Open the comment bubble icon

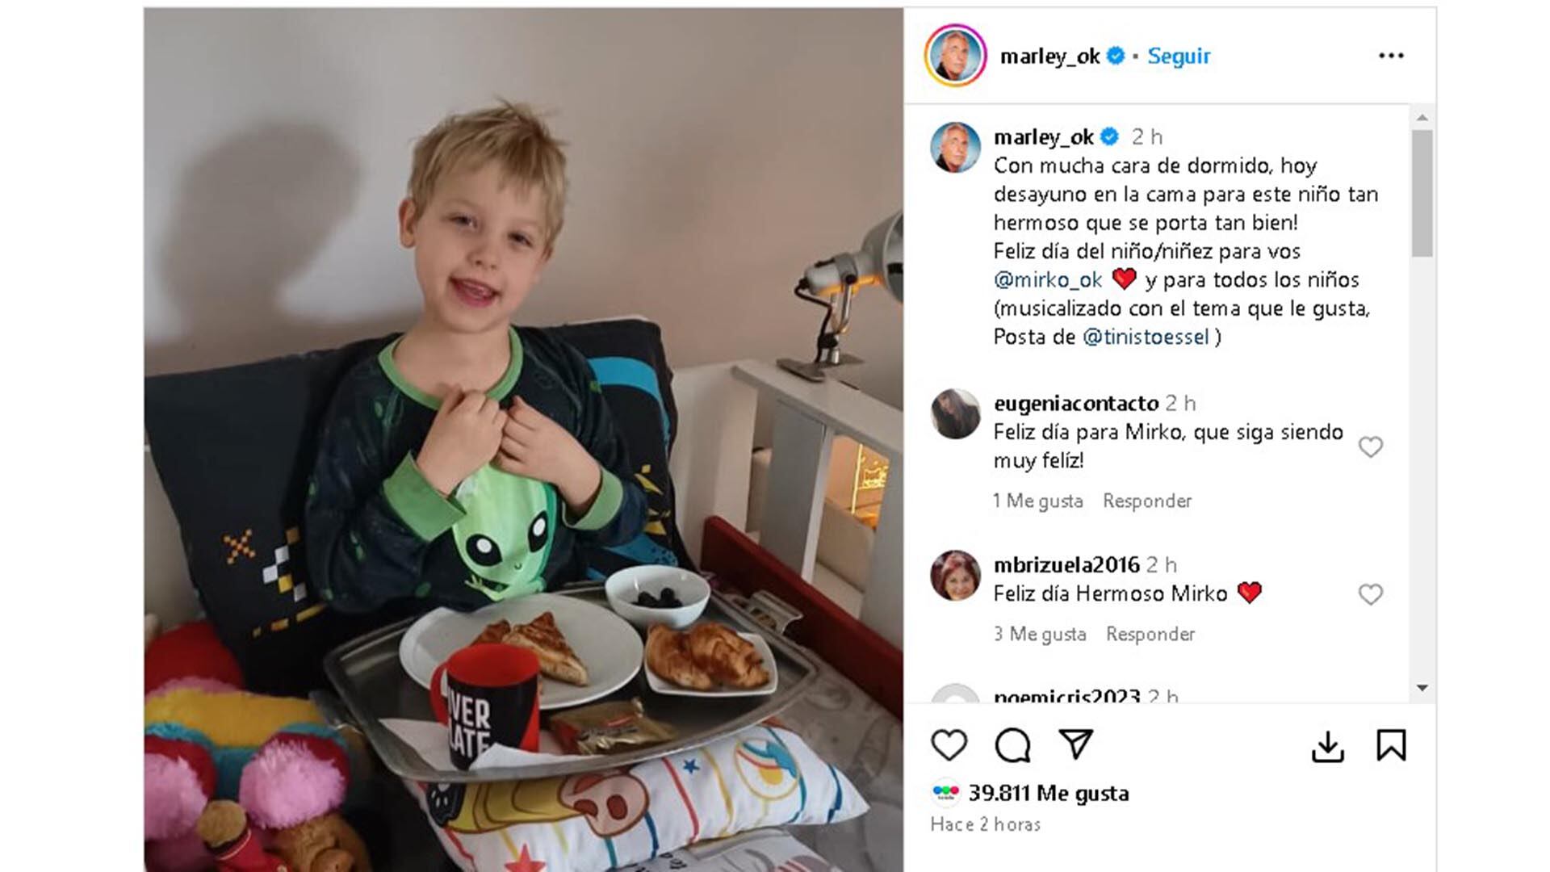(x=1012, y=744)
